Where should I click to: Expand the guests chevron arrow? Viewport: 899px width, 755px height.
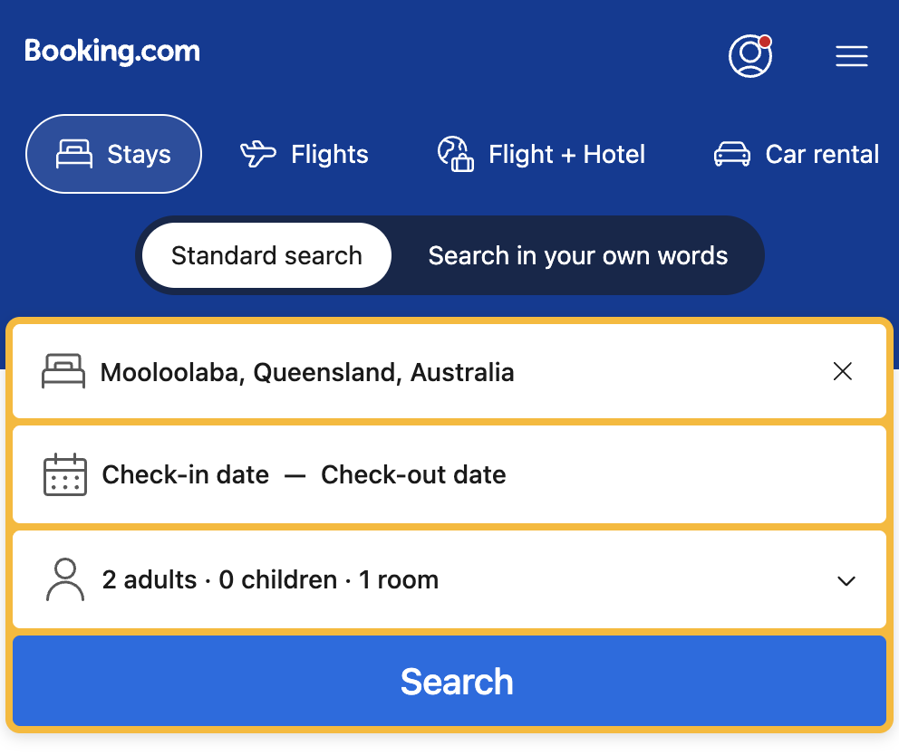[x=846, y=580]
